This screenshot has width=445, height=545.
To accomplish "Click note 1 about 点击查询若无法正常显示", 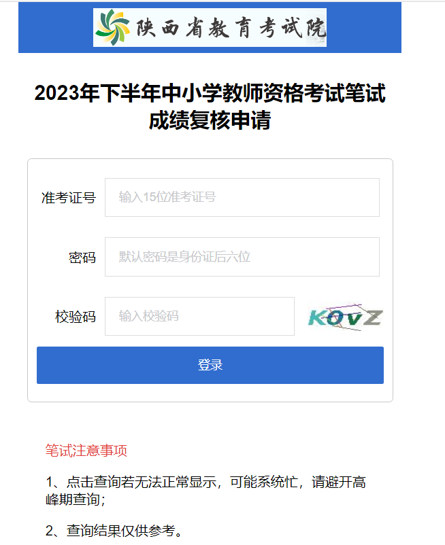I will click(205, 482).
